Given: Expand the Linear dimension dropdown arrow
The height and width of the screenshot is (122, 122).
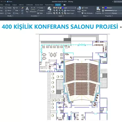Looking at the screenshot, I should click(x=44, y=8).
